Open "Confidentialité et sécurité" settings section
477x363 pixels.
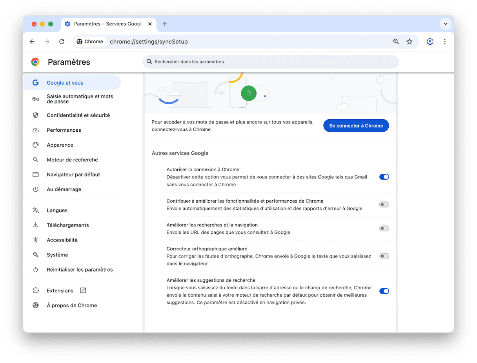coord(78,115)
